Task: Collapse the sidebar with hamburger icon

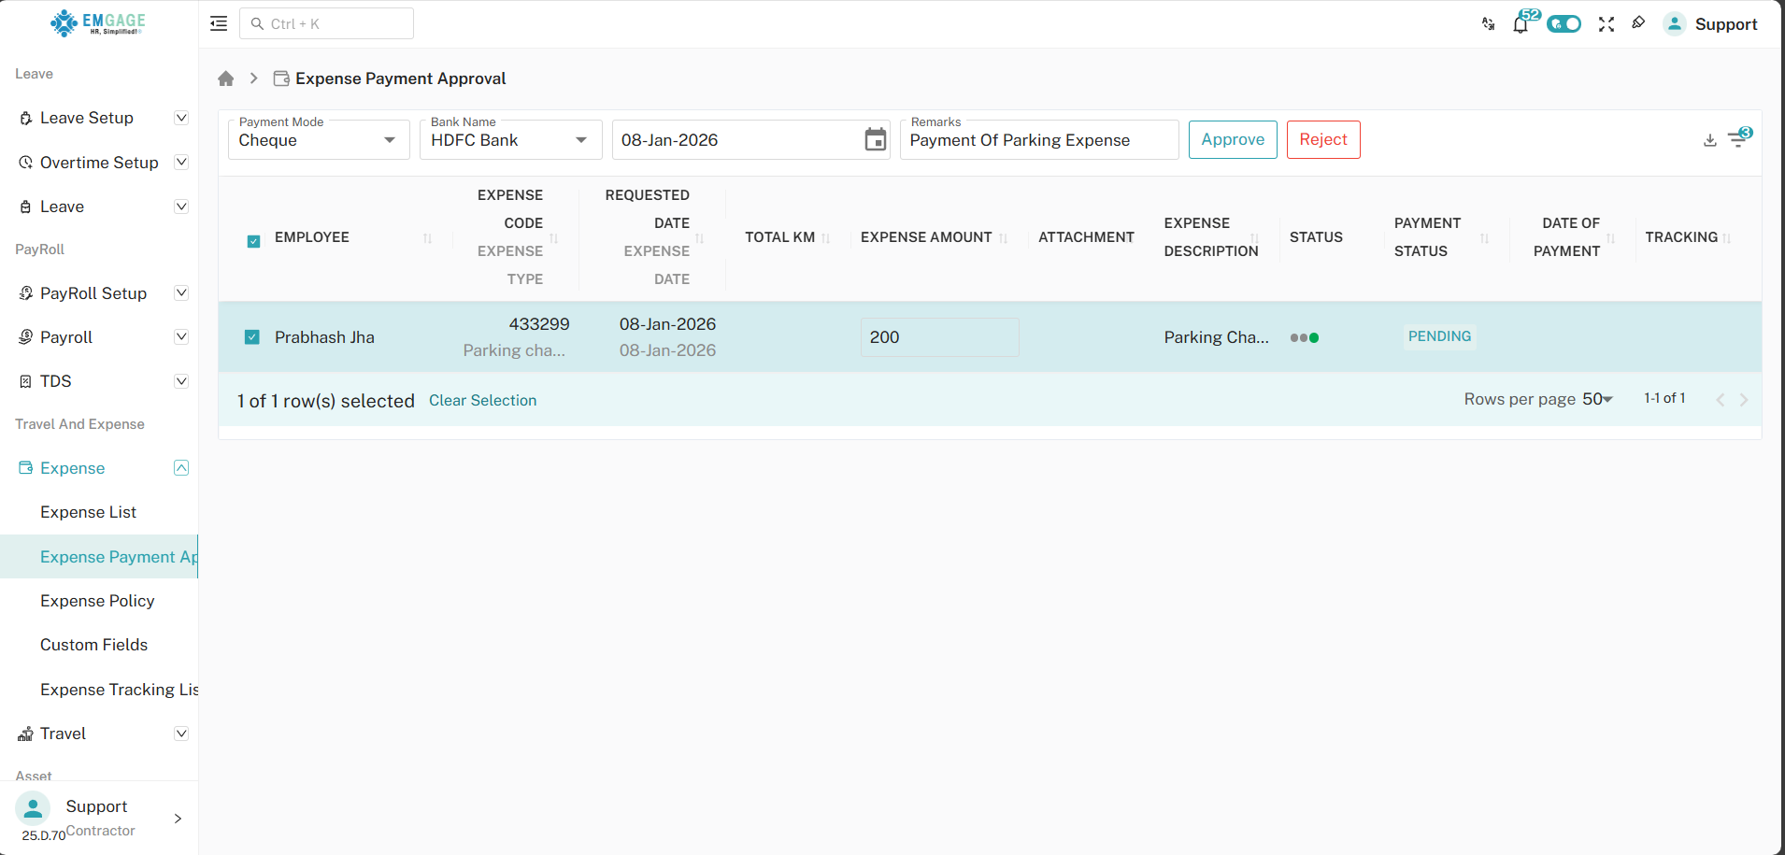Action: click(x=219, y=23)
